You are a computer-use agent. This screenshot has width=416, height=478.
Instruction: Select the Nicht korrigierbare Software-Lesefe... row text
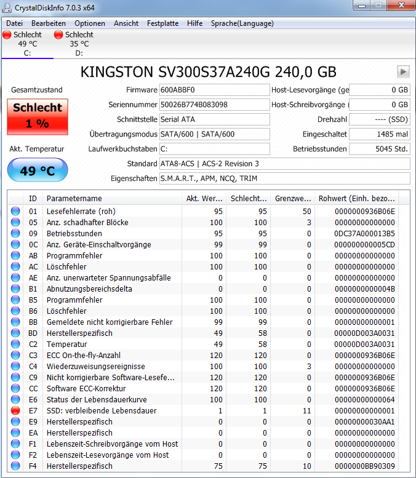coord(110,377)
